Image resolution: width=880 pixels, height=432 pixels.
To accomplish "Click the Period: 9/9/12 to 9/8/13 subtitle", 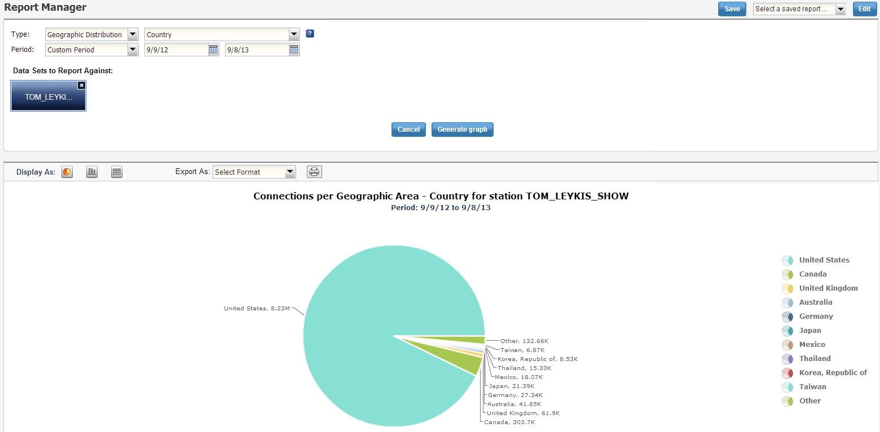I will pyautogui.click(x=441, y=207).
